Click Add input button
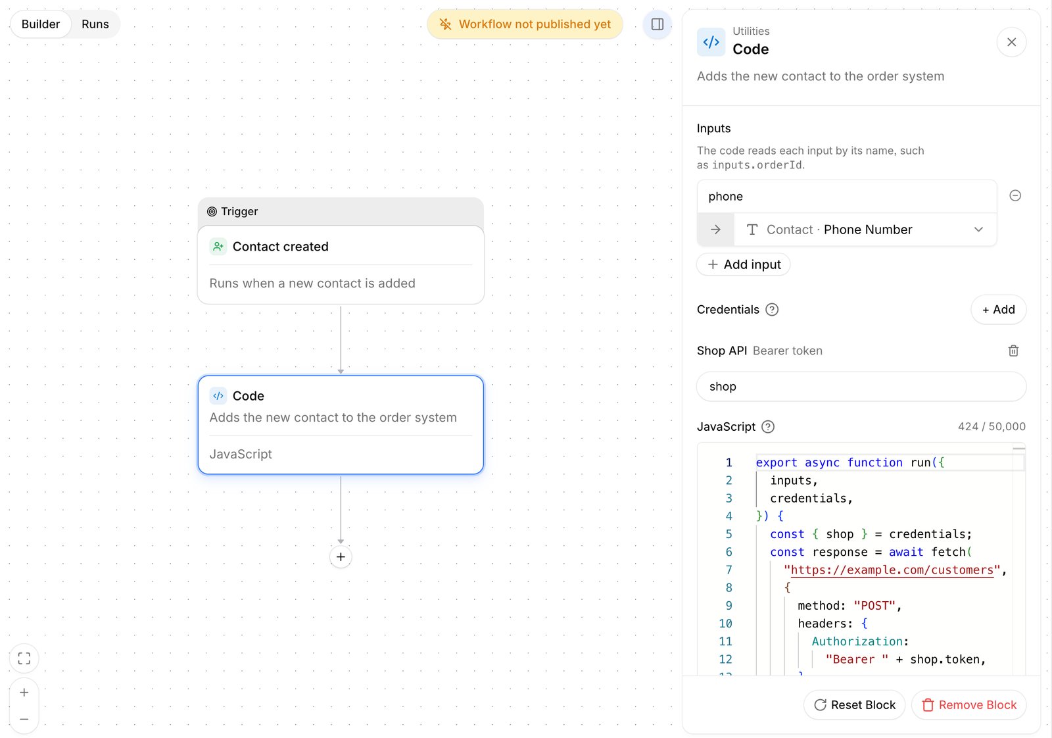The height and width of the screenshot is (738, 1052). (744, 264)
